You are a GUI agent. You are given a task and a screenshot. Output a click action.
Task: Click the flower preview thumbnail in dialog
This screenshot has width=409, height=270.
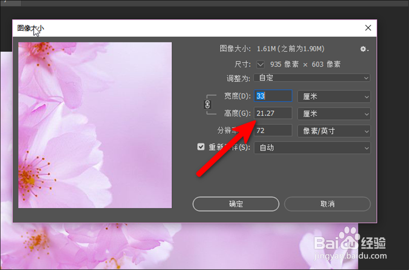pyautogui.click(x=95, y=125)
